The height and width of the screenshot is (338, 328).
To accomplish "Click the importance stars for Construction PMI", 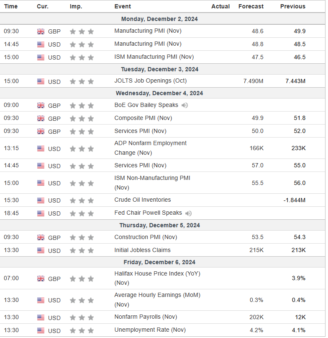I will coord(82,238).
